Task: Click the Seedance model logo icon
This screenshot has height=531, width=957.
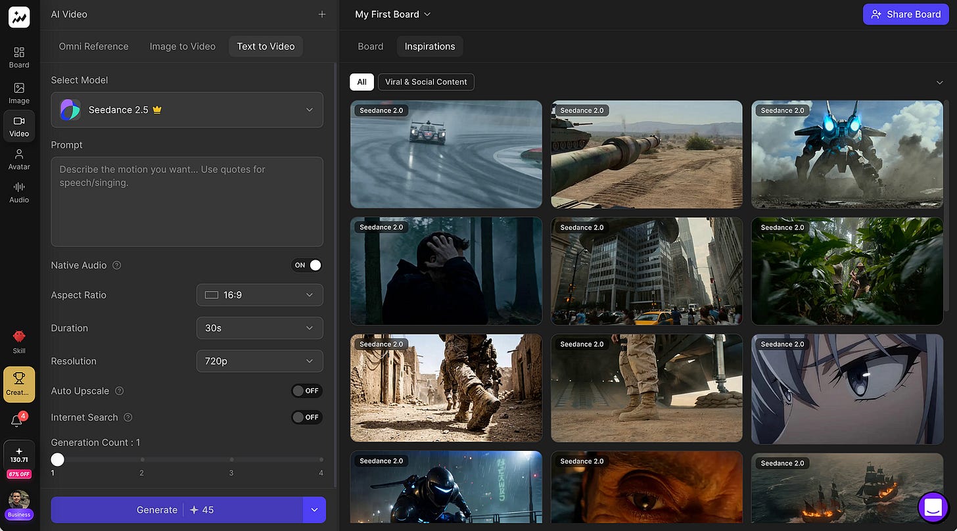Action: pos(70,110)
